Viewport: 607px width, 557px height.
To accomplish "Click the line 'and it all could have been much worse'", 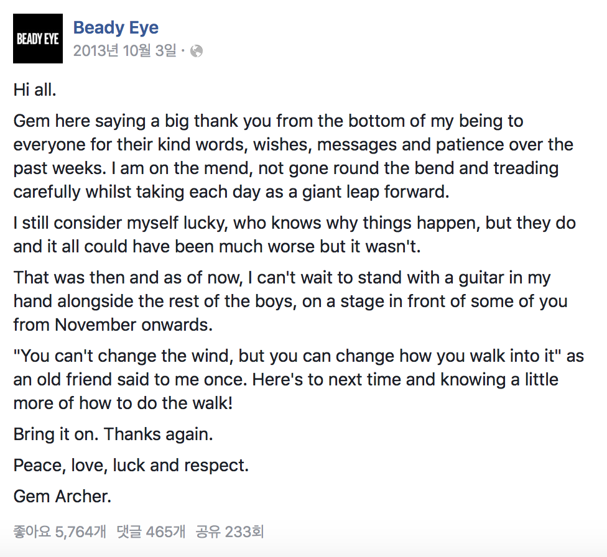I will pyautogui.click(x=217, y=246).
